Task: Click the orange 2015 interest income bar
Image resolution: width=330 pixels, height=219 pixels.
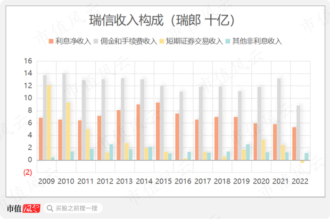Action: click(x=158, y=131)
